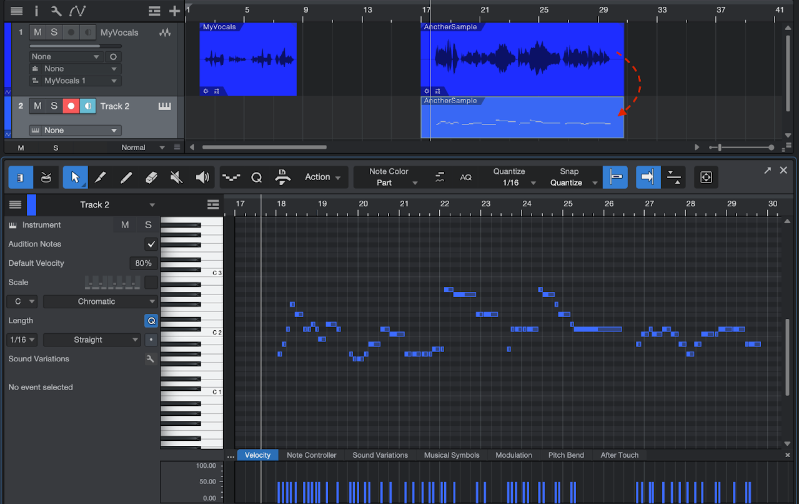Image resolution: width=799 pixels, height=504 pixels.
Task: Click the Add Track plus icon
Action: click(x=174, y=11)
